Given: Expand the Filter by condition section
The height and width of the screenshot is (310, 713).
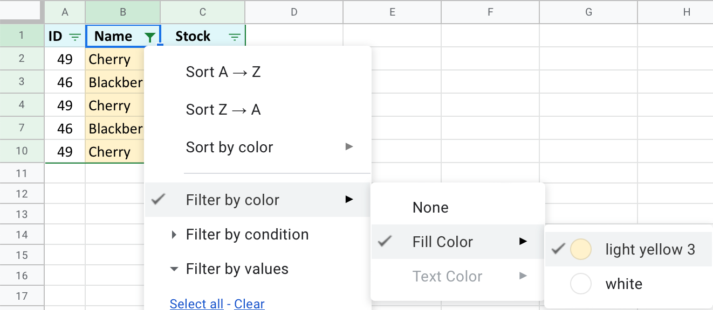Looking at the screenshot, I should click(247, 234).
